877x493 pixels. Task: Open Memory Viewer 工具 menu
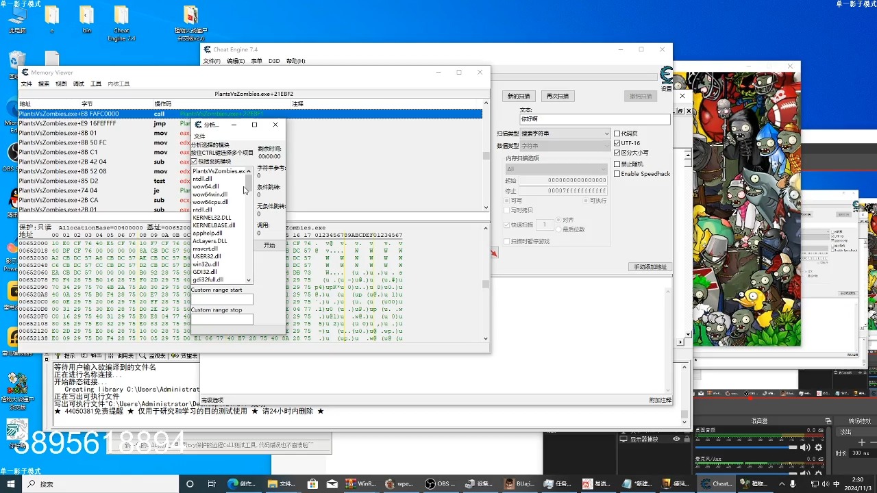(96, 84)
